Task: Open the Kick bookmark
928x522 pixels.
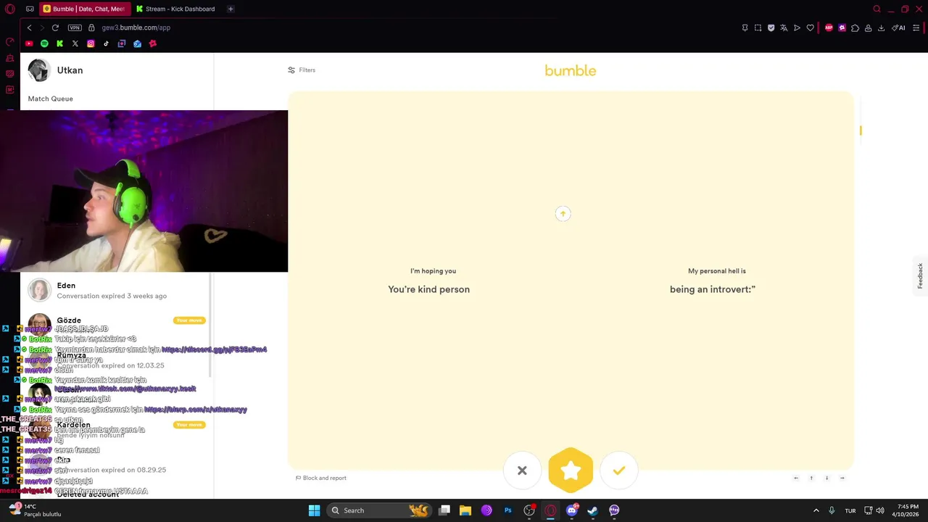Action: [x=59, y=43]
